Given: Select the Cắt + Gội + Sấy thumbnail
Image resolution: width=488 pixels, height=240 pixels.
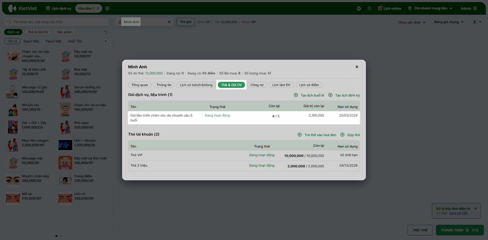Looking at the screenshot, I should [13, 127].
